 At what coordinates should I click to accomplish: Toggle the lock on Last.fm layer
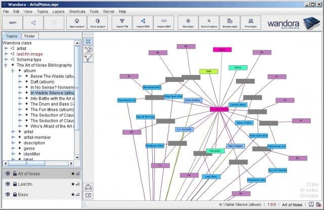(x=15, y=184)
